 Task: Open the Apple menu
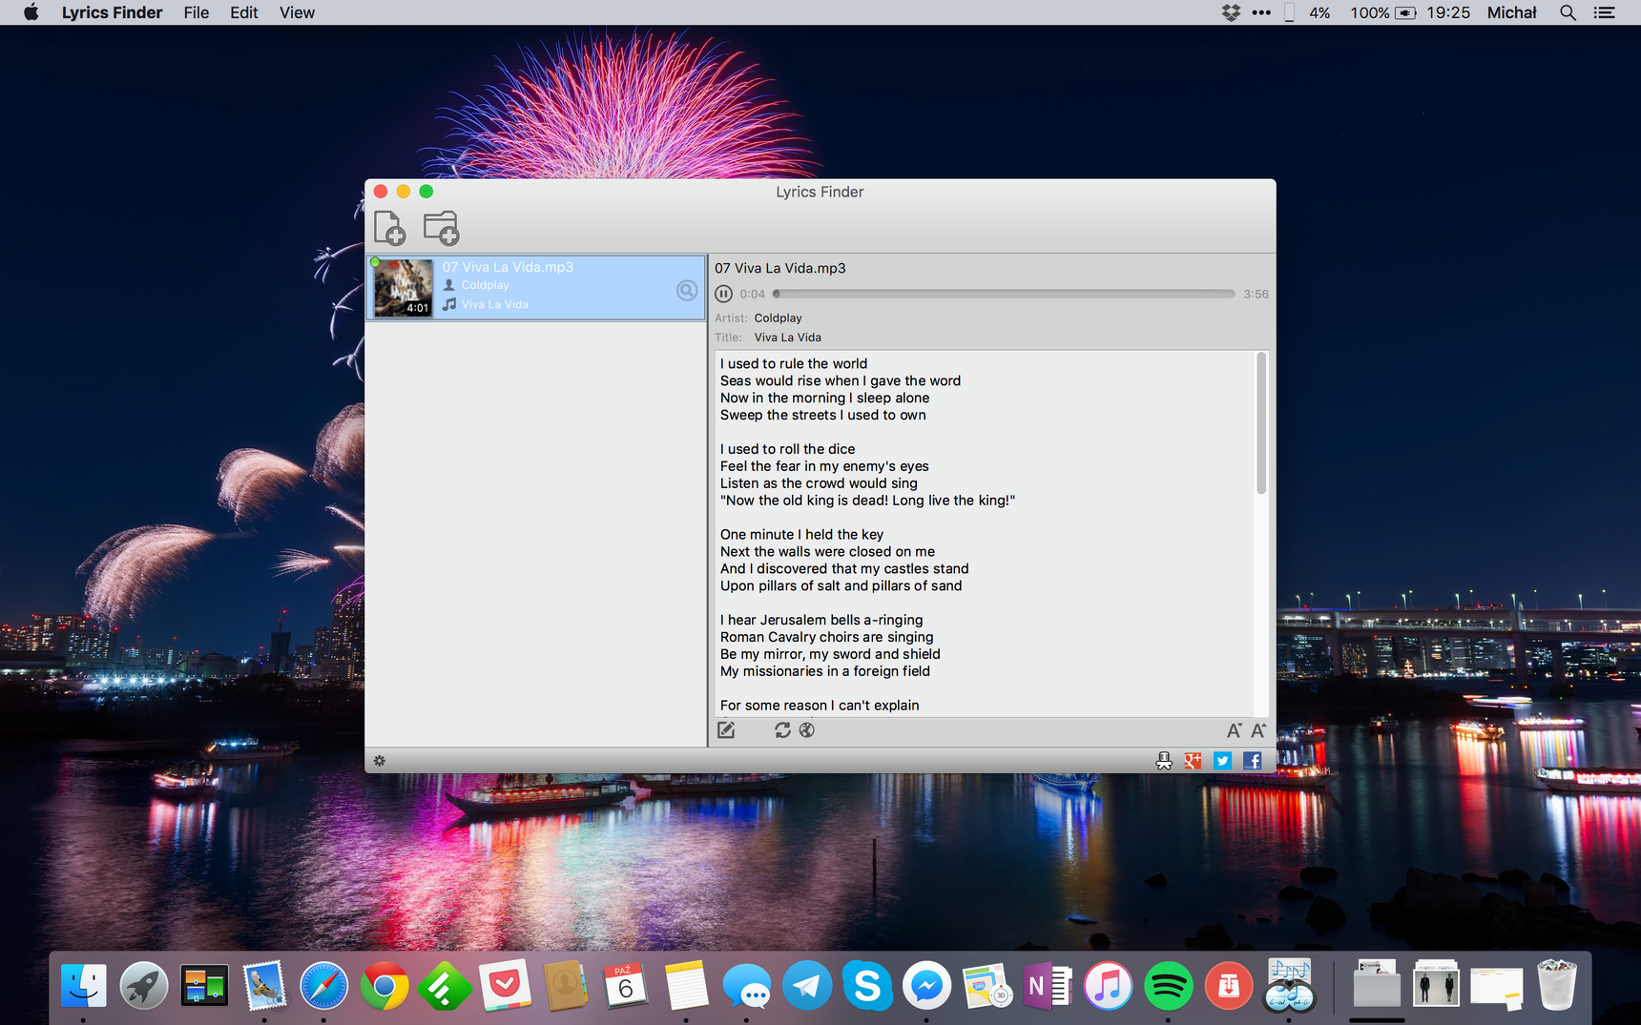click(x=31, y=12)
